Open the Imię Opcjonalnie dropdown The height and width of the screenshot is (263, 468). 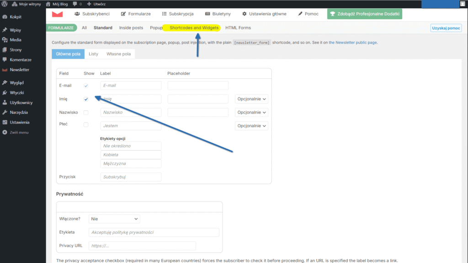point(251,99)
